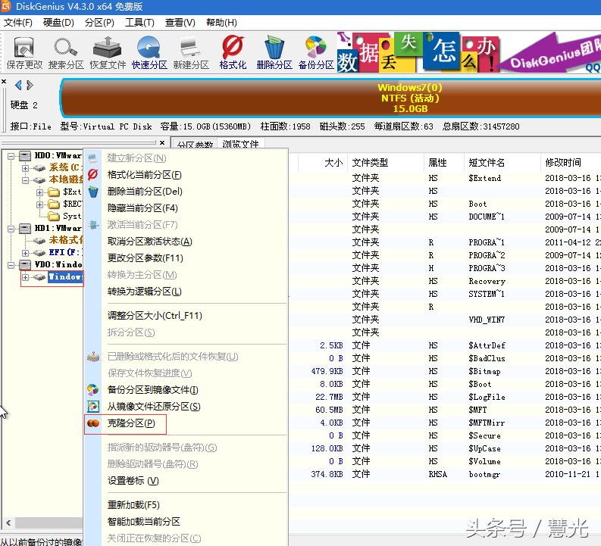
Task: Choose 调整分区大小(Ctrl_F11) menu entry
Action: pyautogui.click(x=155, y=316)
